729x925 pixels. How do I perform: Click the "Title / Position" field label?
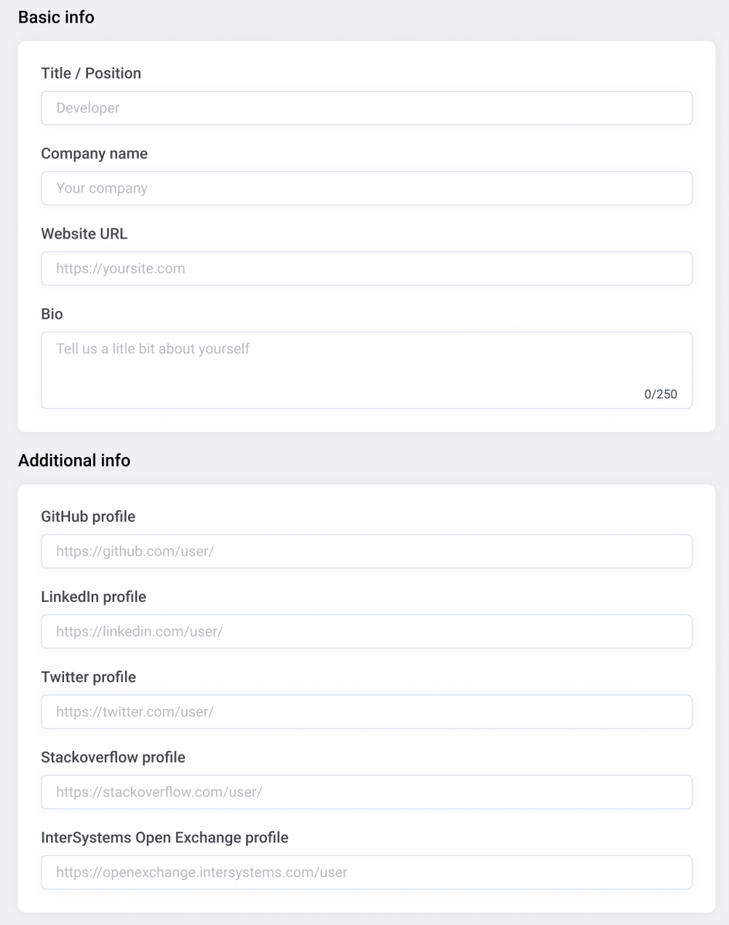91,73
